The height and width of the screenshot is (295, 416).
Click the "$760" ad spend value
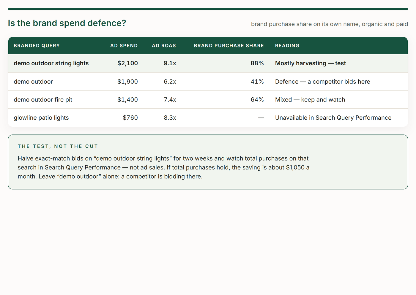coord(130,118)
